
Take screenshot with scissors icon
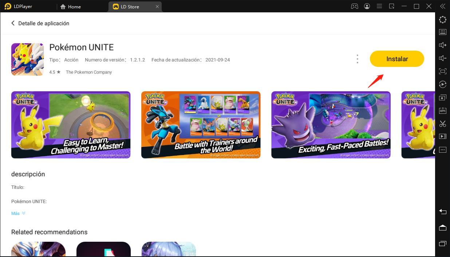[443, 124]
